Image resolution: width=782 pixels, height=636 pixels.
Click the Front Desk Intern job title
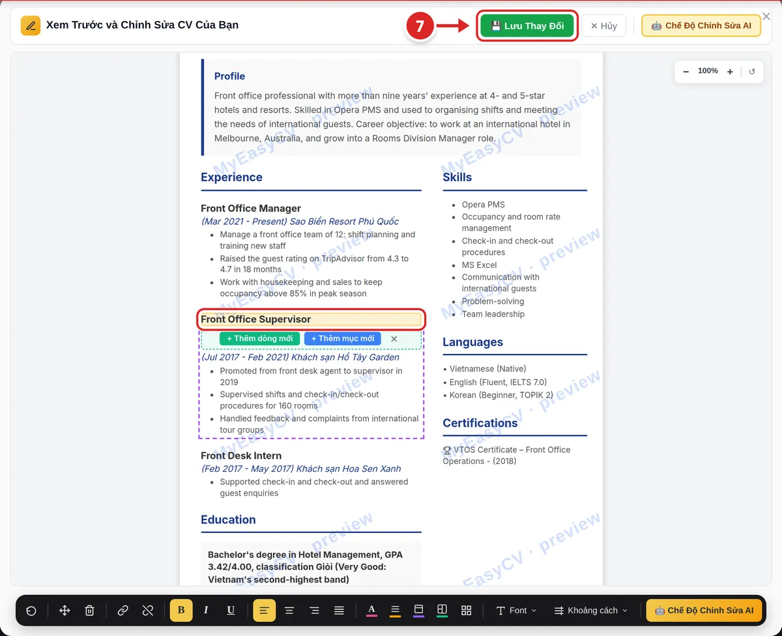point(241,455)
